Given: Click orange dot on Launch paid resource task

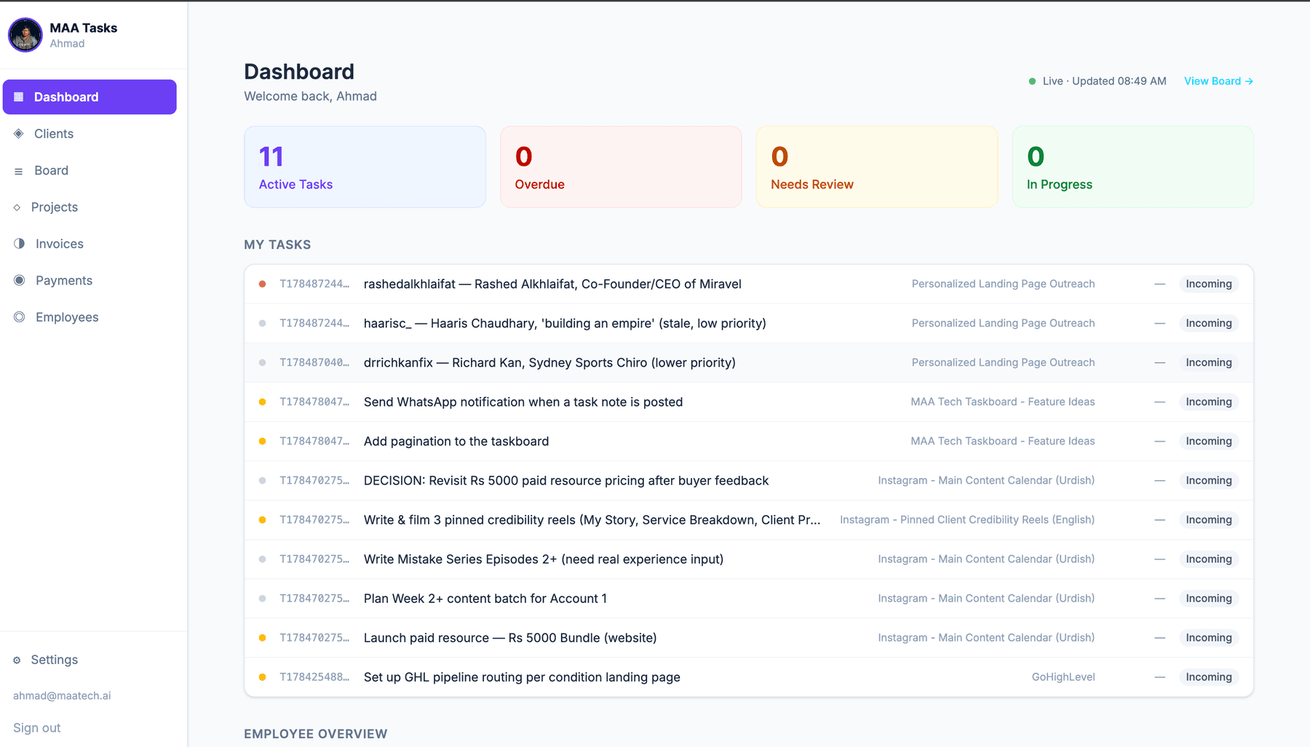Looking at the screenshot, I should point(262,637).
